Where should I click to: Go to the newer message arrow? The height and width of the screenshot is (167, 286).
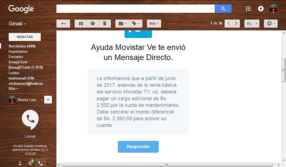pos(228,24)
